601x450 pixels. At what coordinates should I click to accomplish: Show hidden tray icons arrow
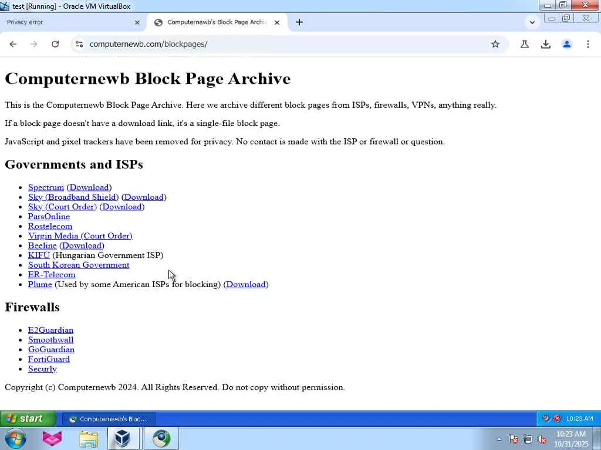pos(499,439)
